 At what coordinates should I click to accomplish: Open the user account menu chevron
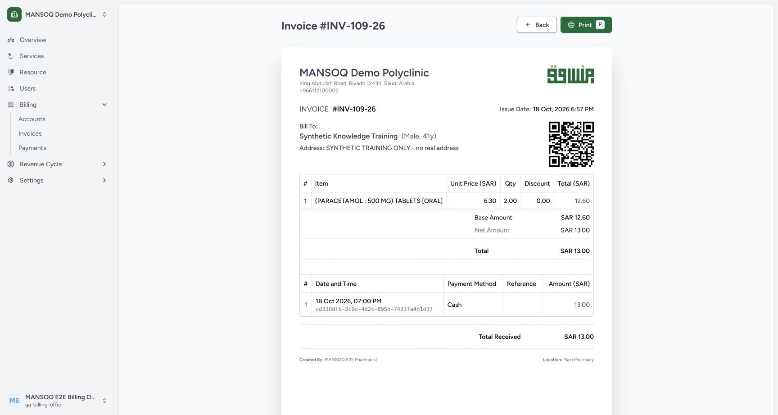click(x=104, y=401)
